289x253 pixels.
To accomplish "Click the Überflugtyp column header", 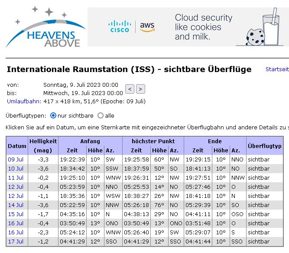I will point(265,146).
